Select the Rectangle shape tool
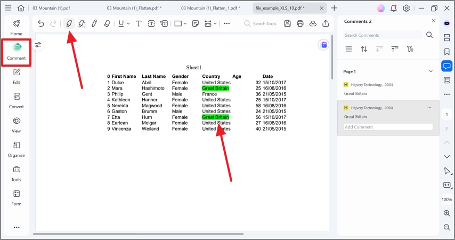 [178, 23]
